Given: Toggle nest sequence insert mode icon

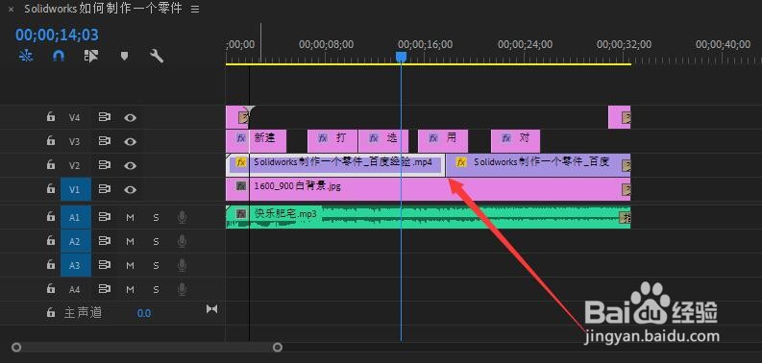Looking at the screenshot, I should [x=25, y=56].
